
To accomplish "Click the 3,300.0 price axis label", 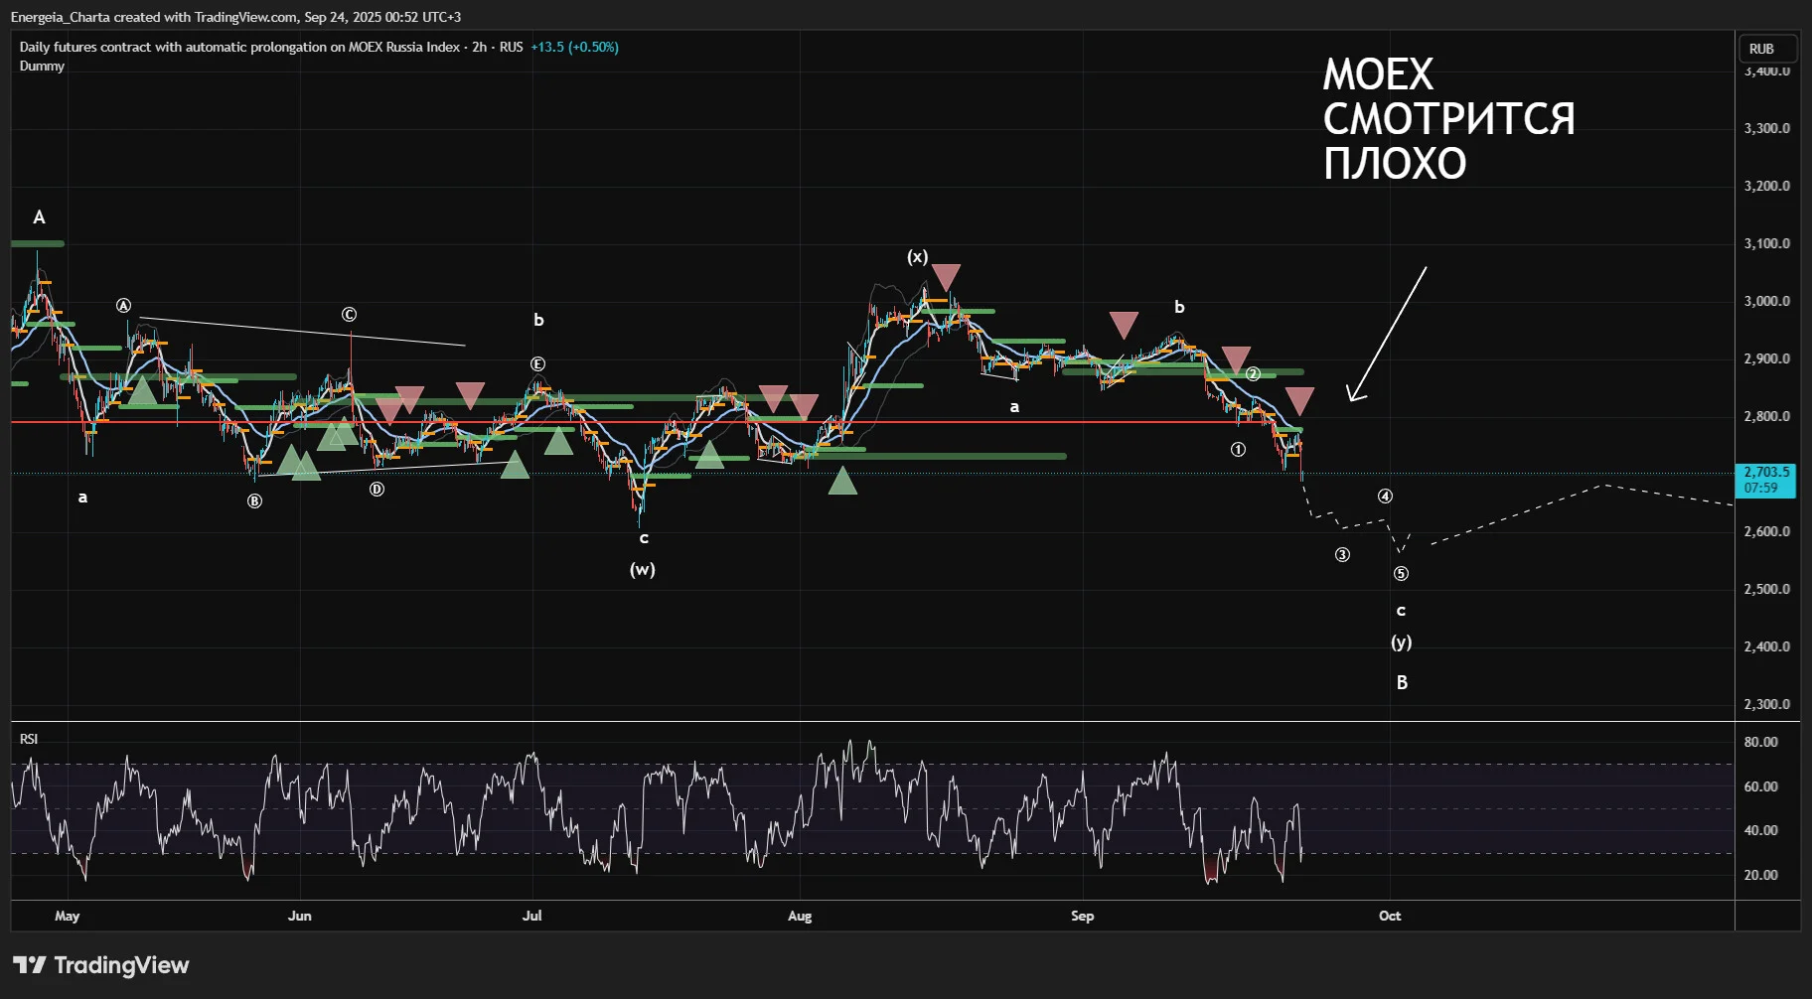I will tap(1766, 128).
